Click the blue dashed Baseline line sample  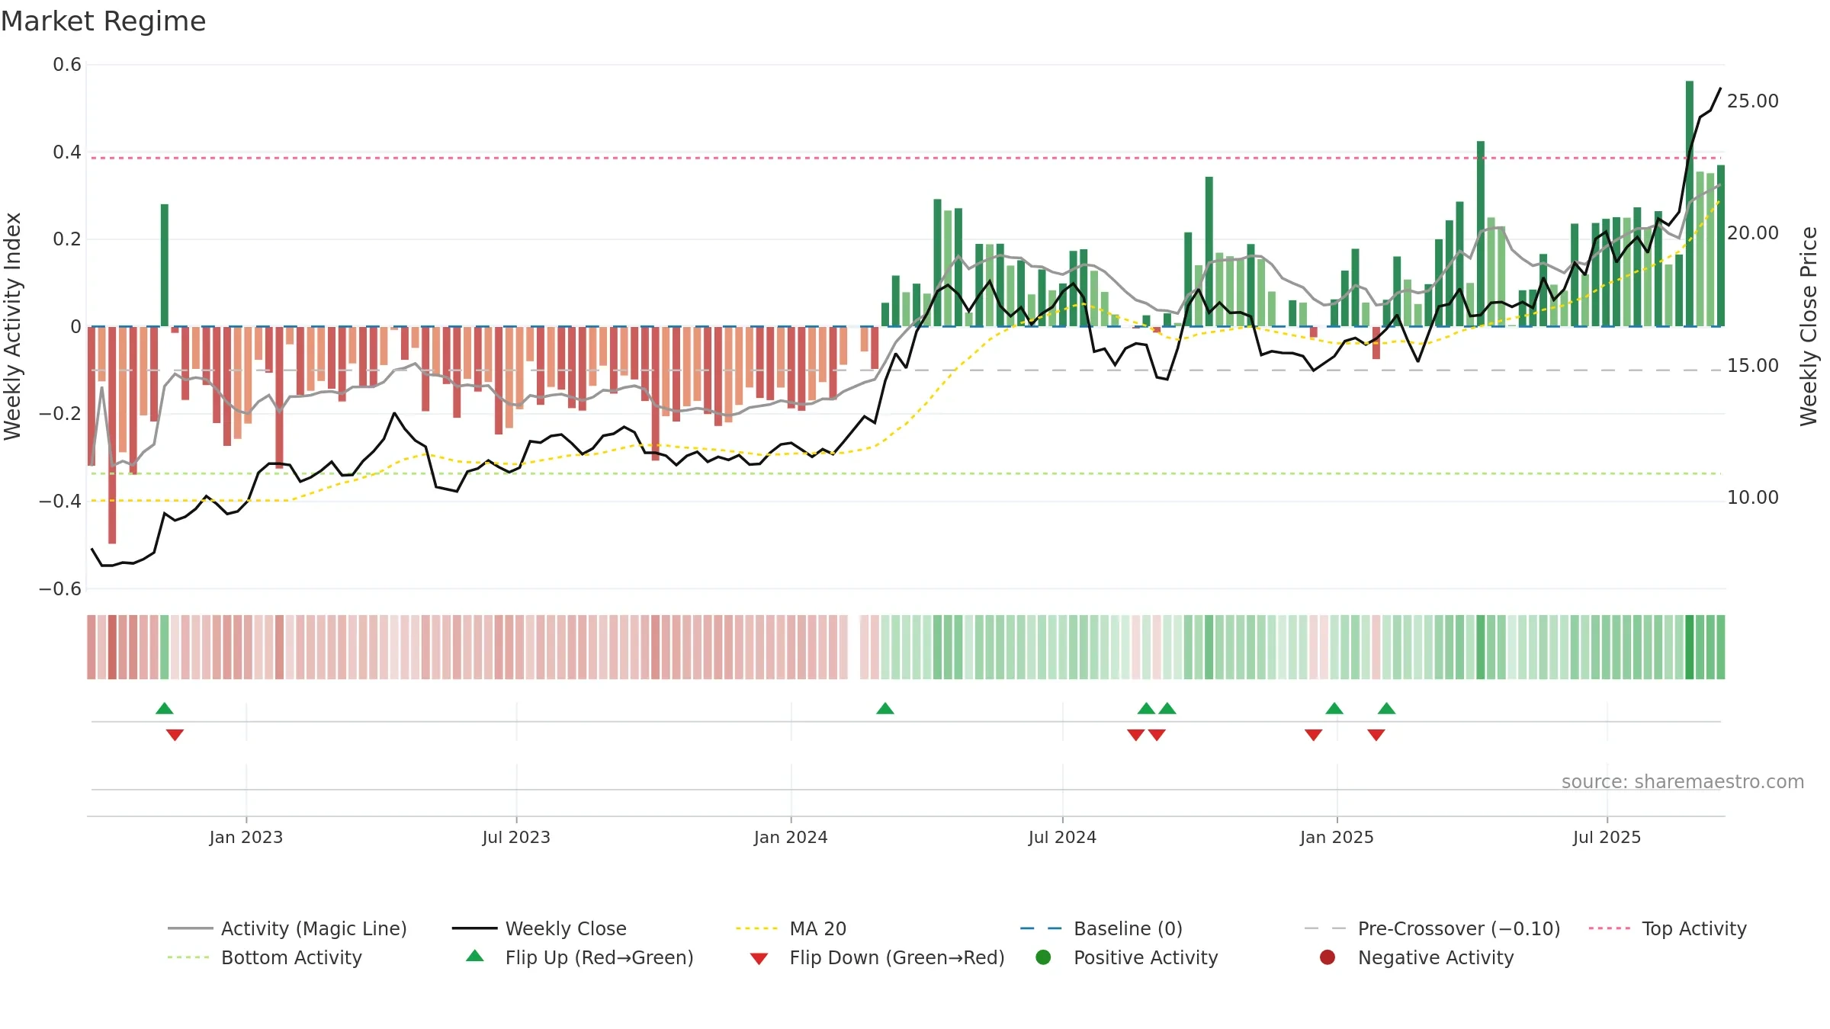click(x=1041, y=928)
